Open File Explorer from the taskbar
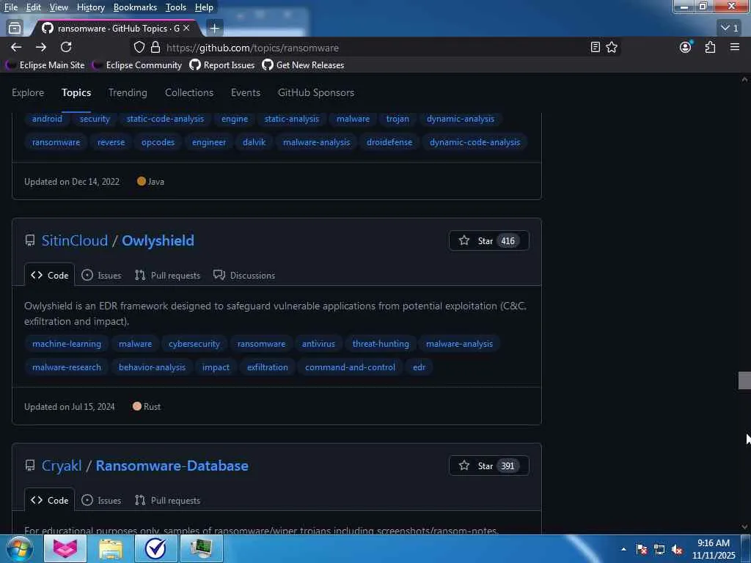Viewport: 751px width, 563px height. 111,548
